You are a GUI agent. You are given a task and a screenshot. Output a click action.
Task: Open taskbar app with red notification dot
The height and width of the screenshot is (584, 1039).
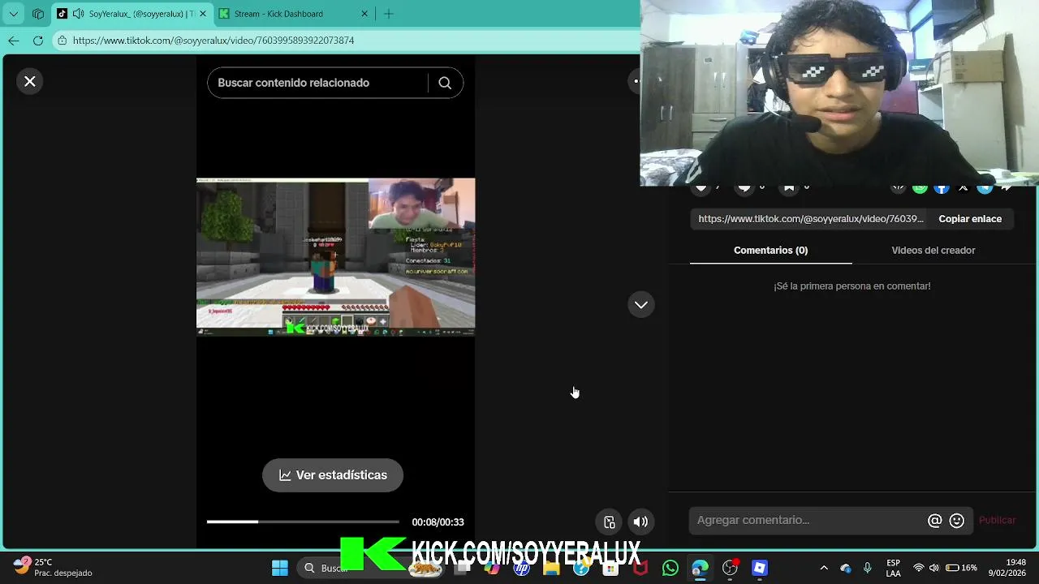pyautogui.click(x=730, y=568)
